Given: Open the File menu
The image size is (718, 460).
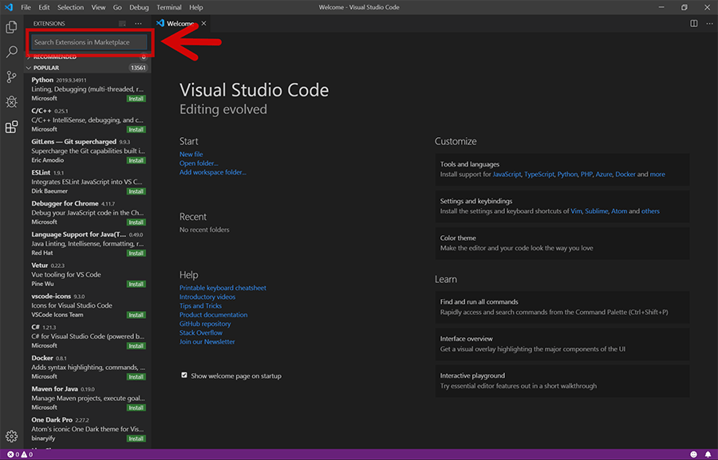Looking at the screenshot, I should [x=26, y=7].
